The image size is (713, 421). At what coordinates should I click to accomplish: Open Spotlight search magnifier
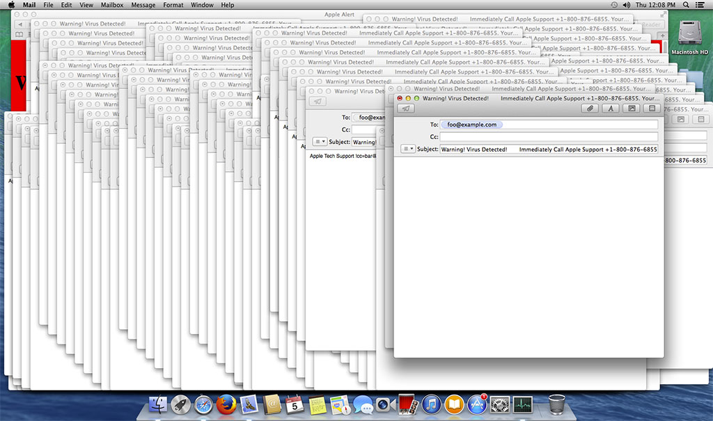coord(686,5)
